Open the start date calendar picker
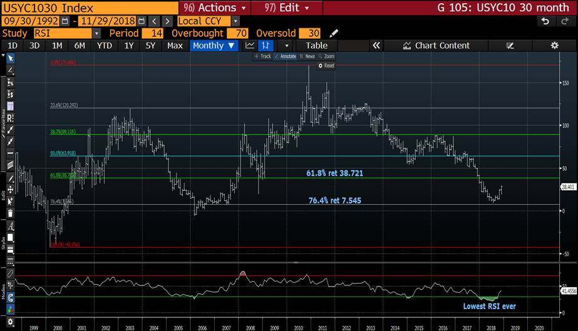 point(65,21)
